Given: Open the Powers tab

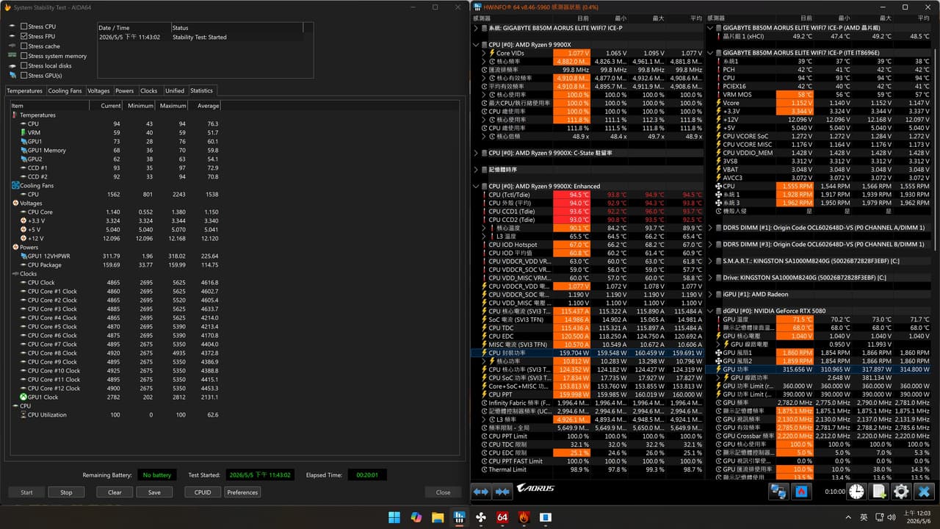Looking at the screenshot, I should [x=125, y=90].
